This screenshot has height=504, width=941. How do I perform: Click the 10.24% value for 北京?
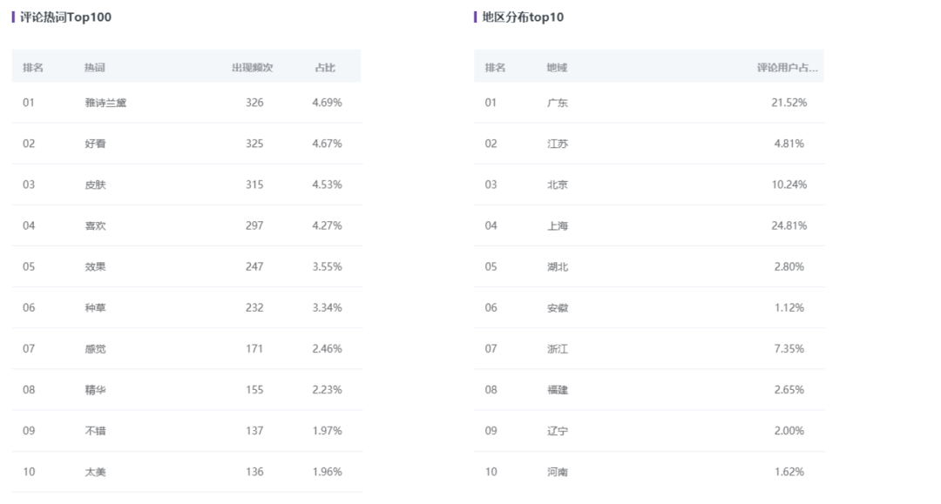[x=789, y=185]
